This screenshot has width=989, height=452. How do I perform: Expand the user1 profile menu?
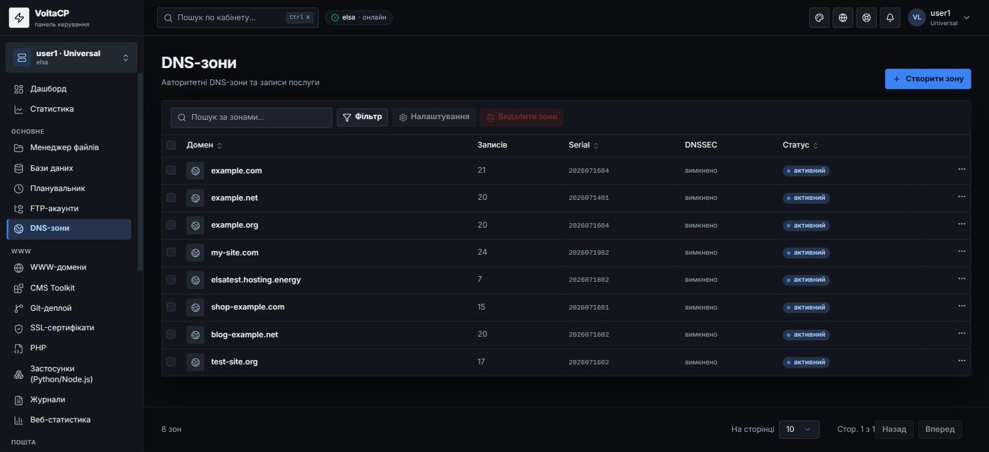click(940, 18)
